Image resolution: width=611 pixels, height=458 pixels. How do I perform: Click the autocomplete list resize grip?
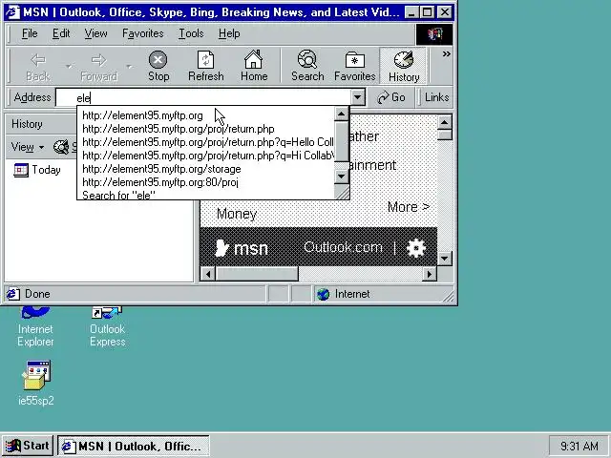click(342, 192)
